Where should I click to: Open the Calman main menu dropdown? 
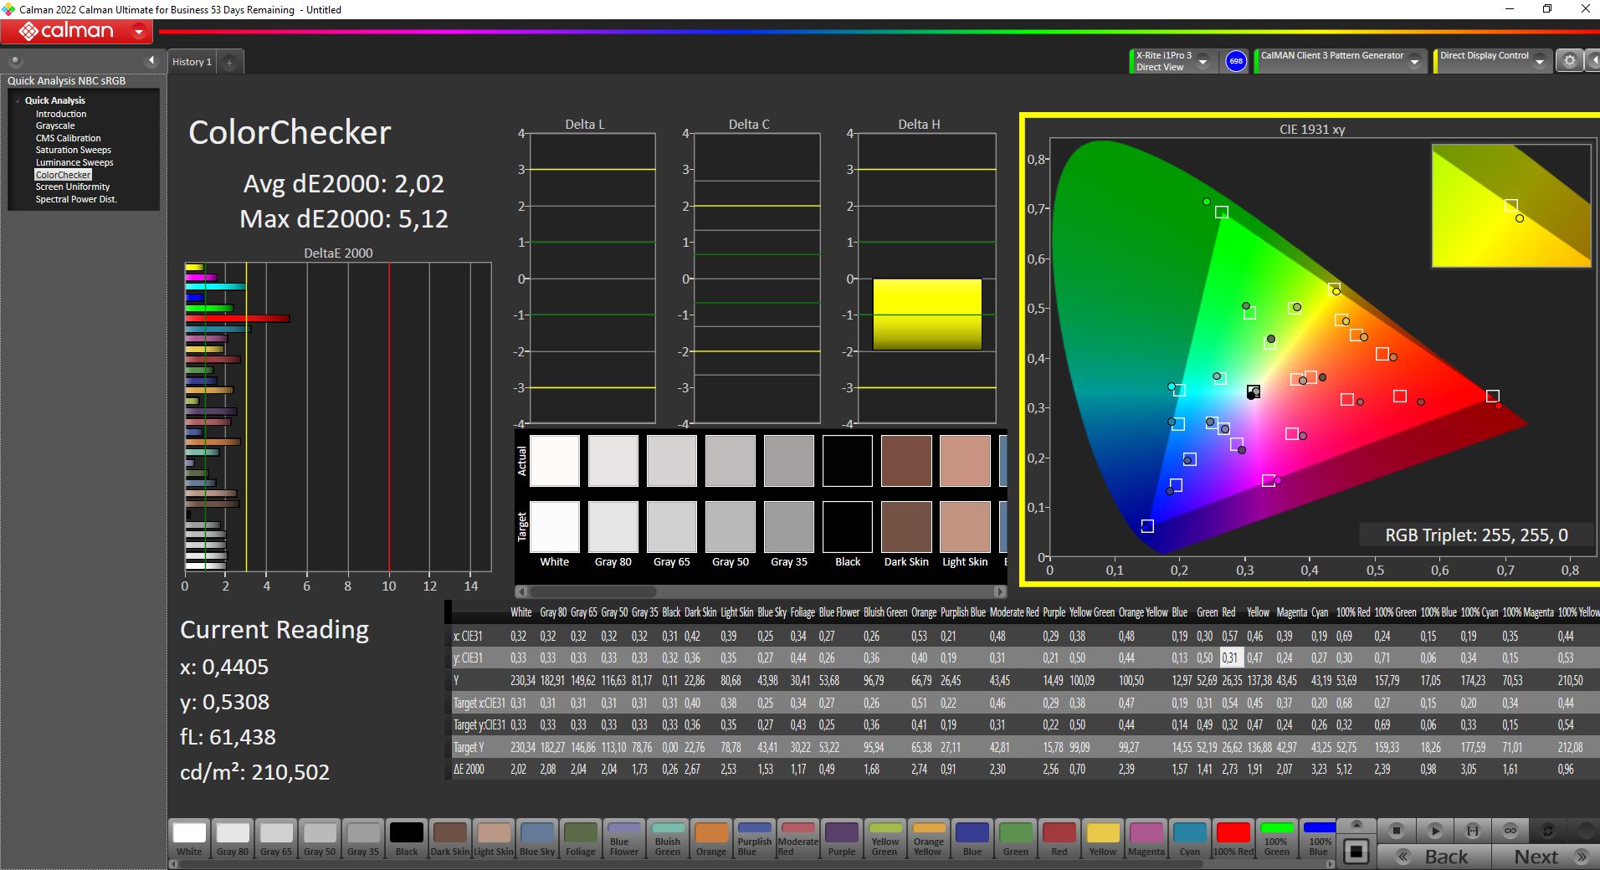point(139,32)
